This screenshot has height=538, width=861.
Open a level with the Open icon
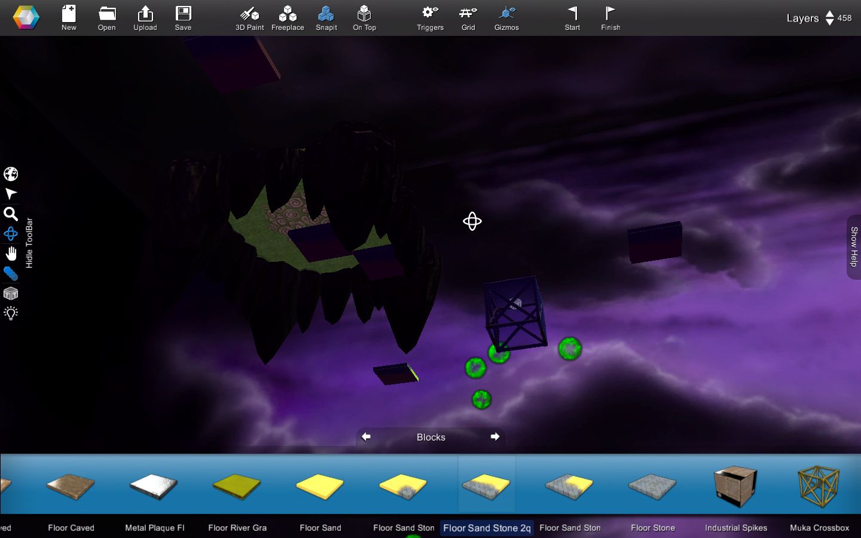[107, 18]
